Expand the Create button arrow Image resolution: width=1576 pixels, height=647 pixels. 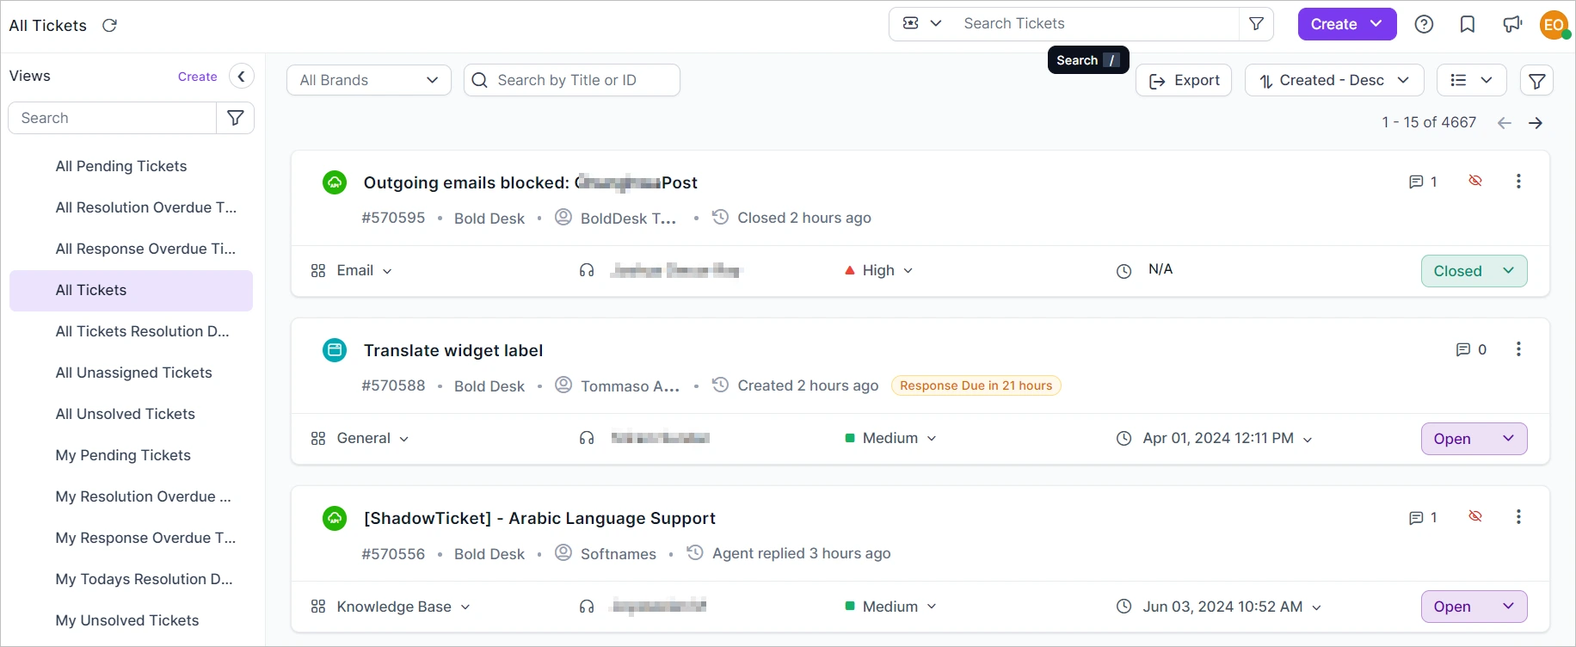[1376, 24]
